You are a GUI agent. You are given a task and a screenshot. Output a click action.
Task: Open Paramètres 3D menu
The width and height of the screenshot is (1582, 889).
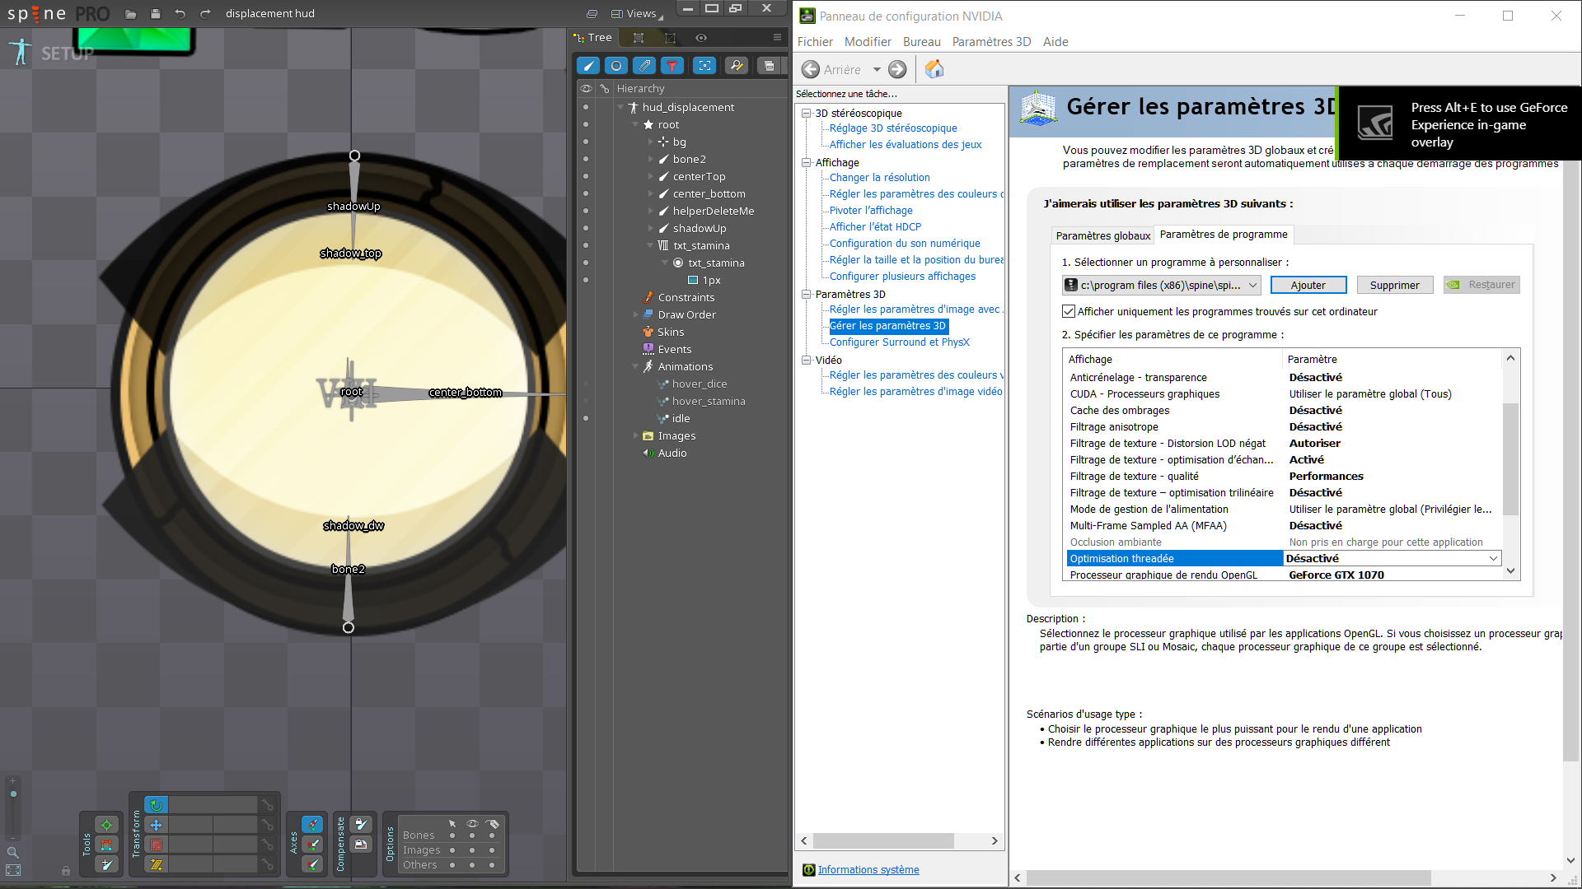click(x=991, y=42)
